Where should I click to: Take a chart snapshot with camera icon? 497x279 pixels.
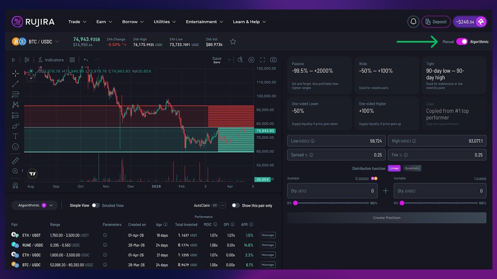273,60
